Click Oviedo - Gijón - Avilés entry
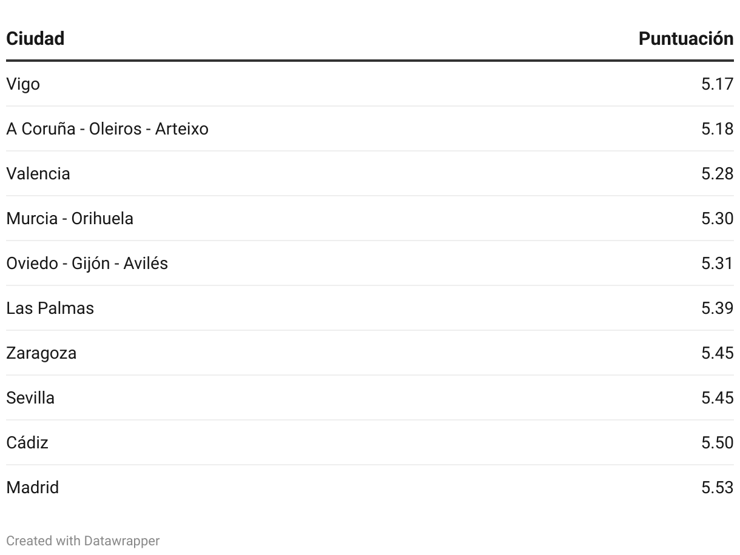The image size is (740, 555). click(x=87, y=264)
